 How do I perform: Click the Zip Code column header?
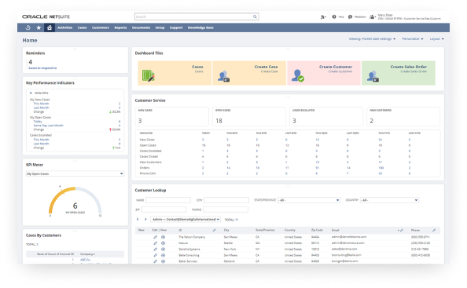pos(317,231)
